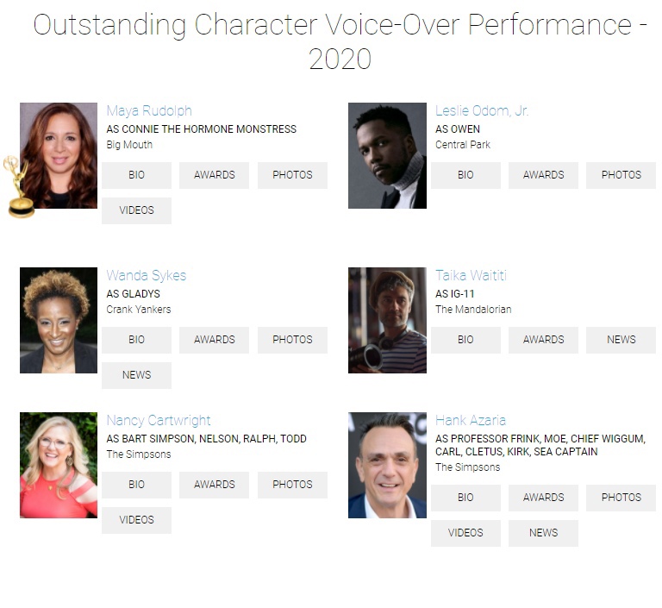Open Leslie Odom, Jr.'s Awards button
This screenshot has height=608, width=662.
click(543, 175)
